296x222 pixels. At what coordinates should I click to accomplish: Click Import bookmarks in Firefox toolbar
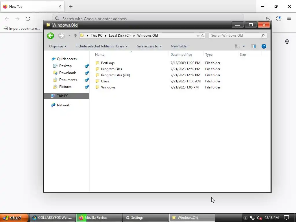22,29
